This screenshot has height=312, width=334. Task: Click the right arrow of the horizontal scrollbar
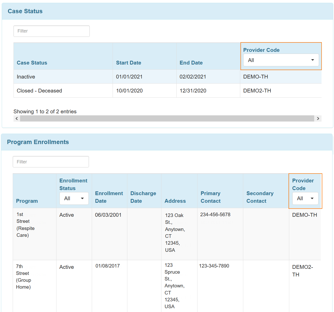(x=318, y=119)
